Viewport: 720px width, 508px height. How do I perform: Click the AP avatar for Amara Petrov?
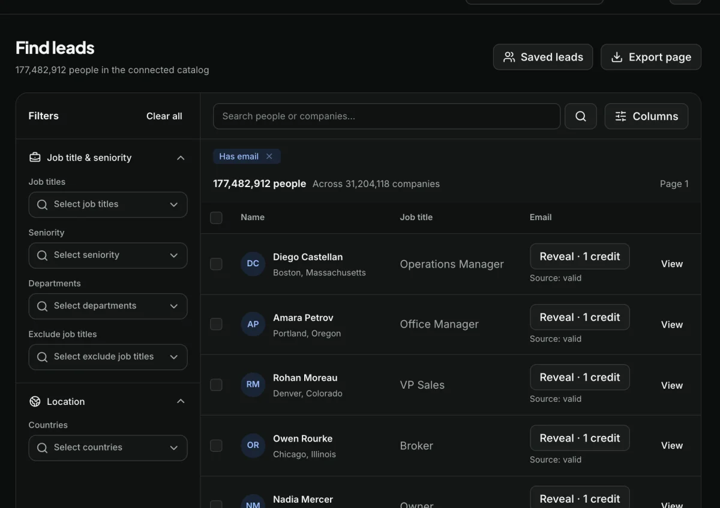[253, 324]
